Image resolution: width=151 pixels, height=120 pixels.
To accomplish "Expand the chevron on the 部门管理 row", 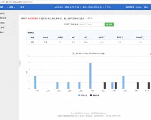I will (x=16, y=23).
